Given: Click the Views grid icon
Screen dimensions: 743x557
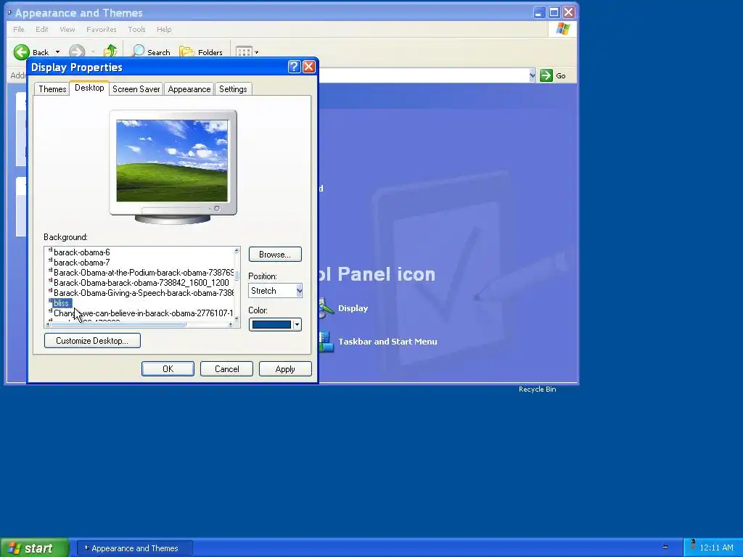Looking at the screenshot, I should [x=244, y=51].
